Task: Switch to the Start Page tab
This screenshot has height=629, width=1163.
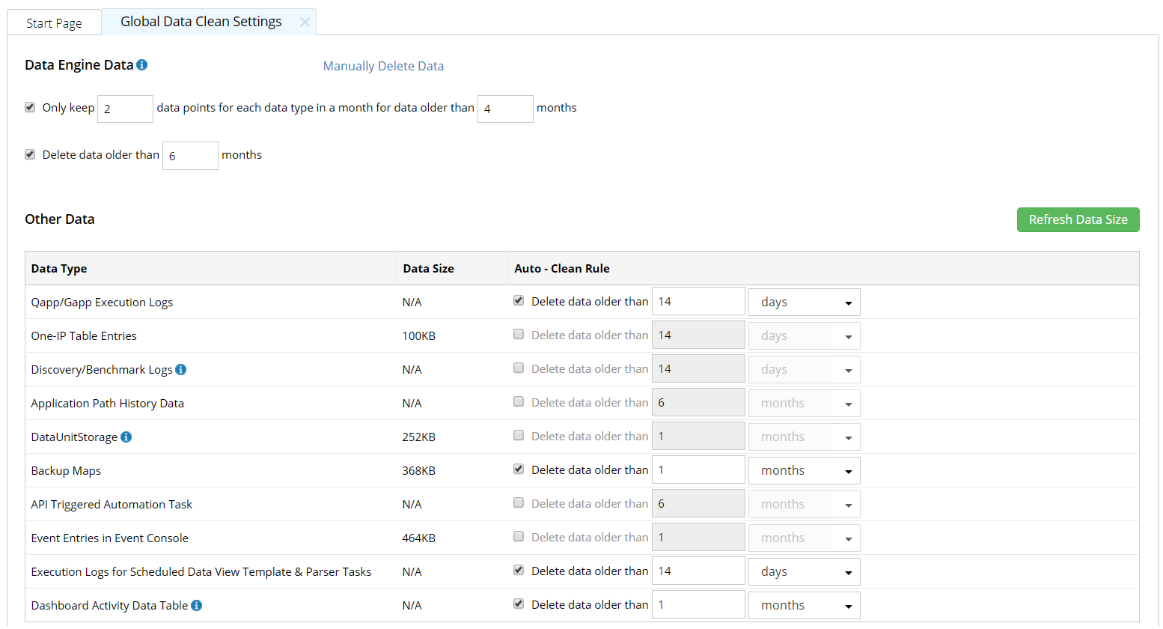Action: [54, 23]
